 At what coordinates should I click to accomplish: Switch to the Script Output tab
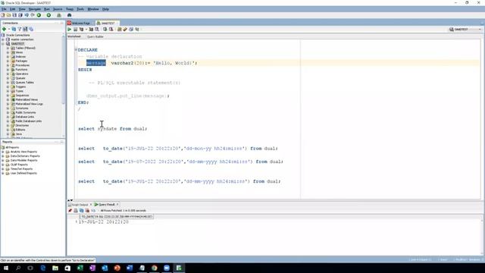point(80,205)
